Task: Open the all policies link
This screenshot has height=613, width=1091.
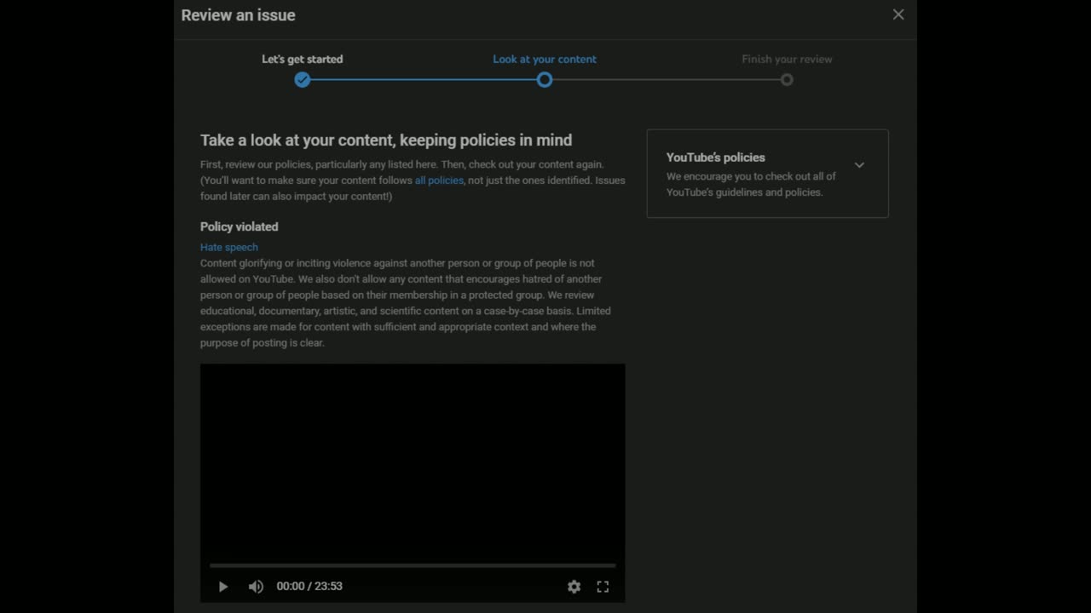Action: pos(439,180)
